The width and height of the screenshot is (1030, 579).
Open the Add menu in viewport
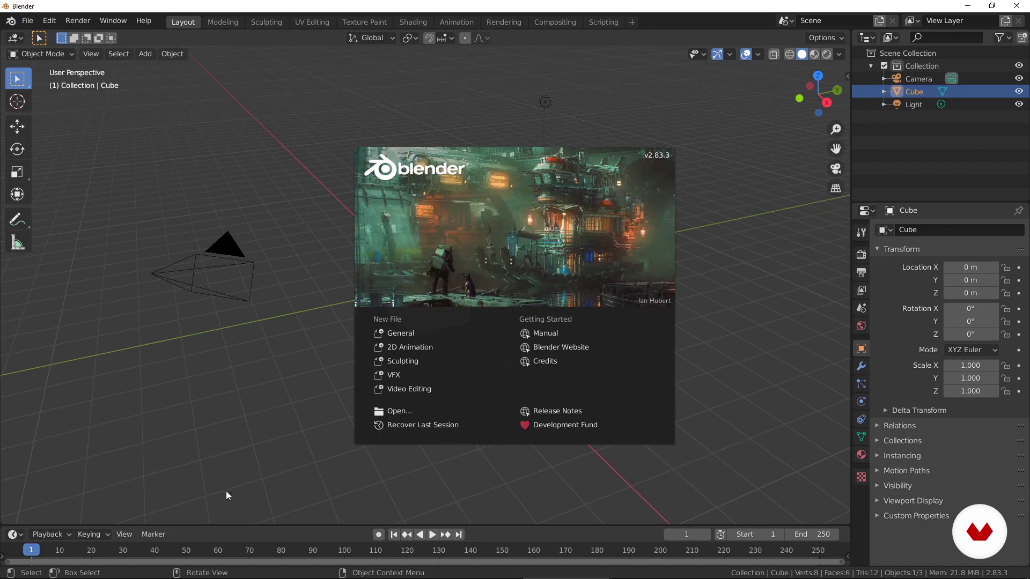pos(145,54)
